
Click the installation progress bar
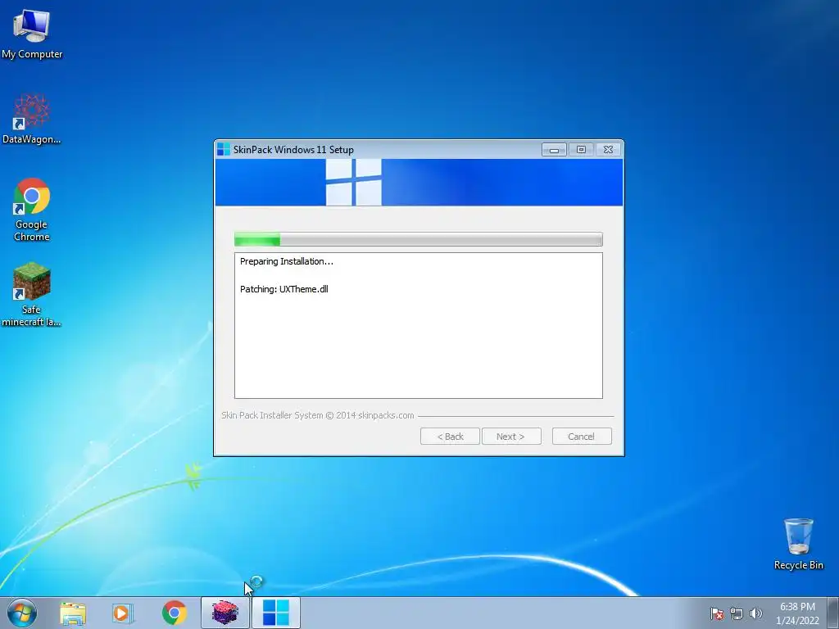pyautogui.click(x=419, y=240)
